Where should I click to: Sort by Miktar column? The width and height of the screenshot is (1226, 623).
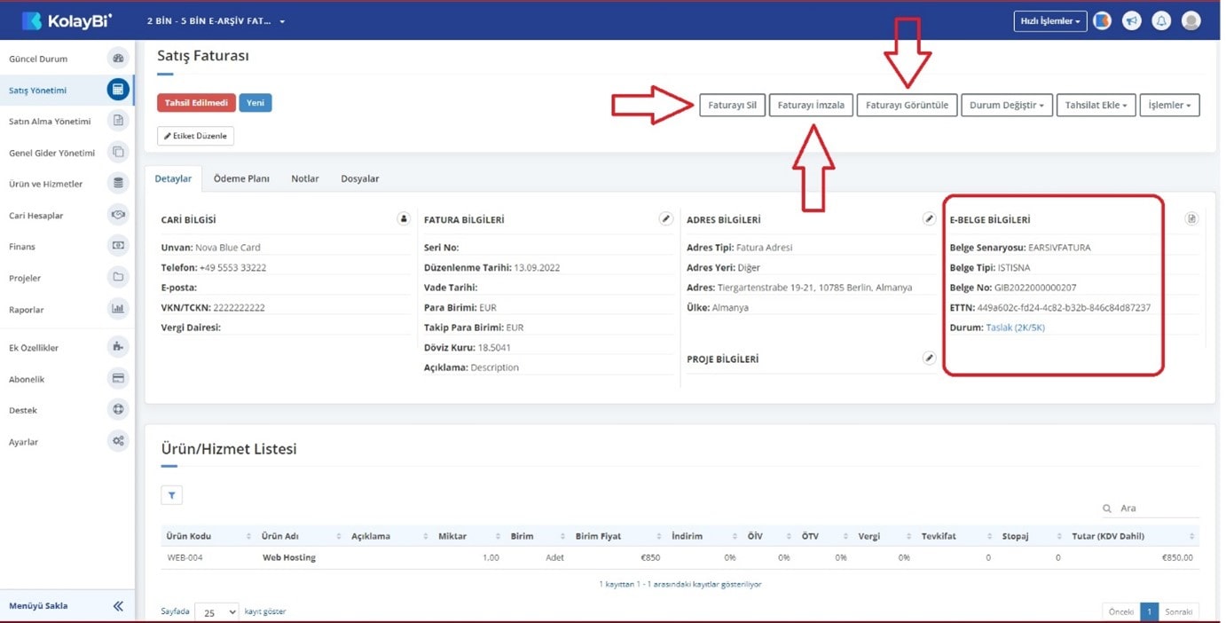coord(468,536)
